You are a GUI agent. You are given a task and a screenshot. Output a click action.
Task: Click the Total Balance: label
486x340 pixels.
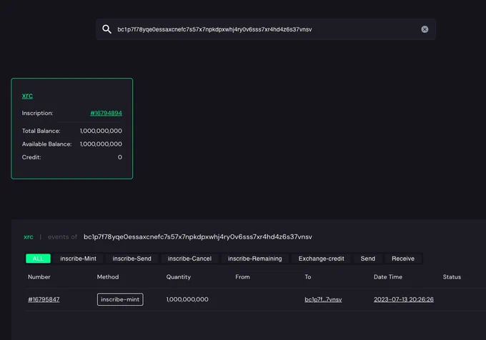tap(41, 131)
